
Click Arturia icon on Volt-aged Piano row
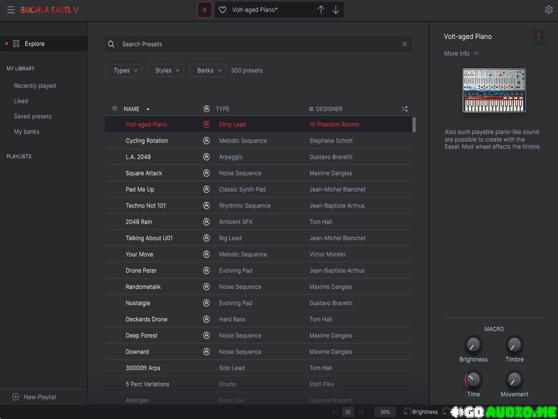(x=206, y=124)
